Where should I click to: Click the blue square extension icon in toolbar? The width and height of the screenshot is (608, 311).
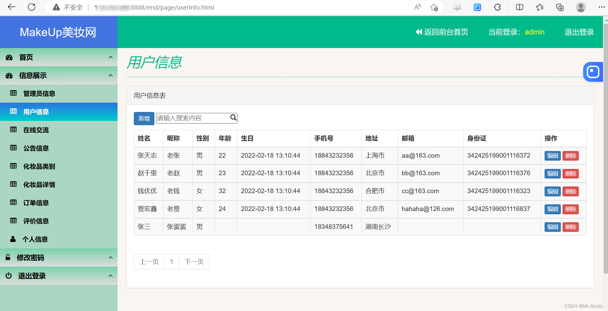coord(477,7)
